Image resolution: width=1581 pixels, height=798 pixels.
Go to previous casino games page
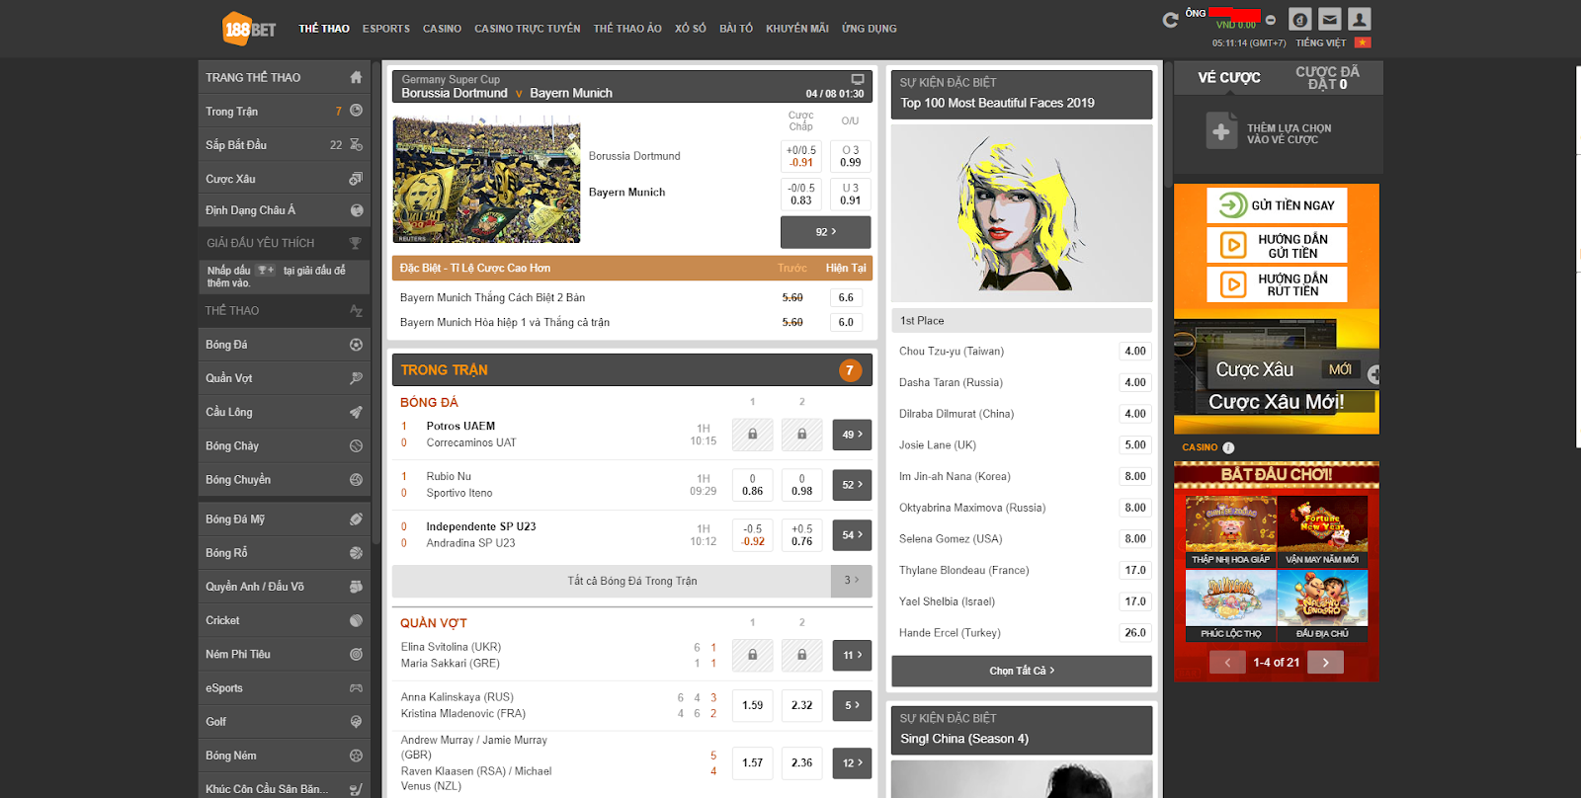coord(1227,663)
